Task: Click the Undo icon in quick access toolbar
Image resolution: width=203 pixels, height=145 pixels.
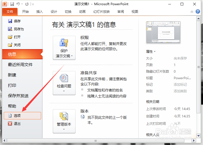Action: point(18,4)
